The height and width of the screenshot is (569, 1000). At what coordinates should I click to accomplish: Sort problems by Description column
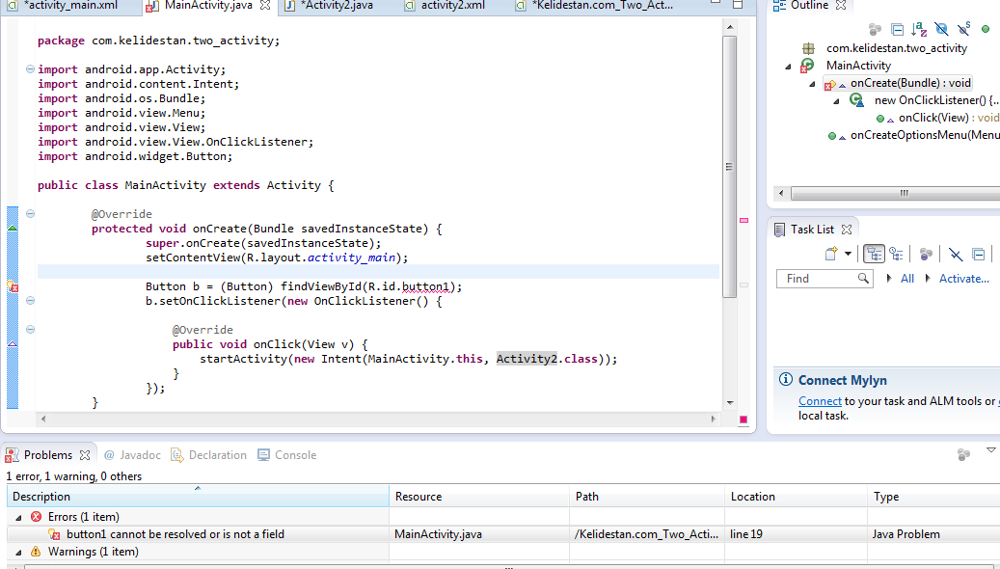[x=198, y=497]
